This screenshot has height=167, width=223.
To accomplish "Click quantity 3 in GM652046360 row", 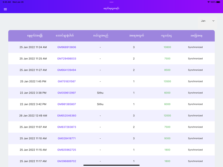I will tap(134, 115).
